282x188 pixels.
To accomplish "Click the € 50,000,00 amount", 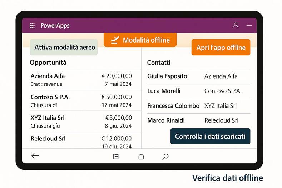I will point(117,97).
